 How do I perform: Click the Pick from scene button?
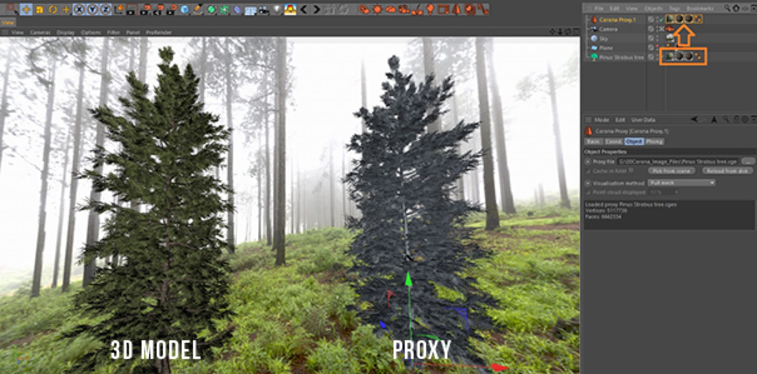[671, 171]
